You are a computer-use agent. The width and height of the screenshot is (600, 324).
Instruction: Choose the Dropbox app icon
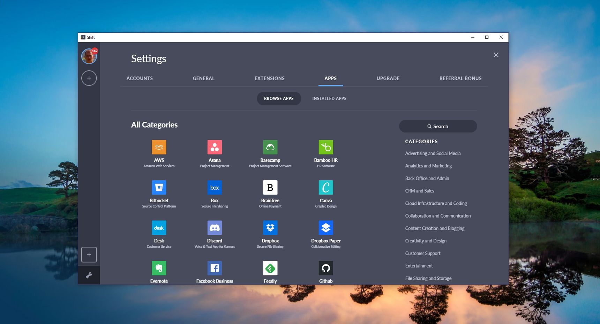click(270, 228)
